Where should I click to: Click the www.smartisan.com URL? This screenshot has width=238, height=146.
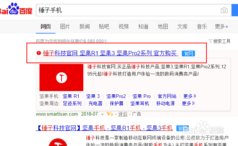point(57,114)
